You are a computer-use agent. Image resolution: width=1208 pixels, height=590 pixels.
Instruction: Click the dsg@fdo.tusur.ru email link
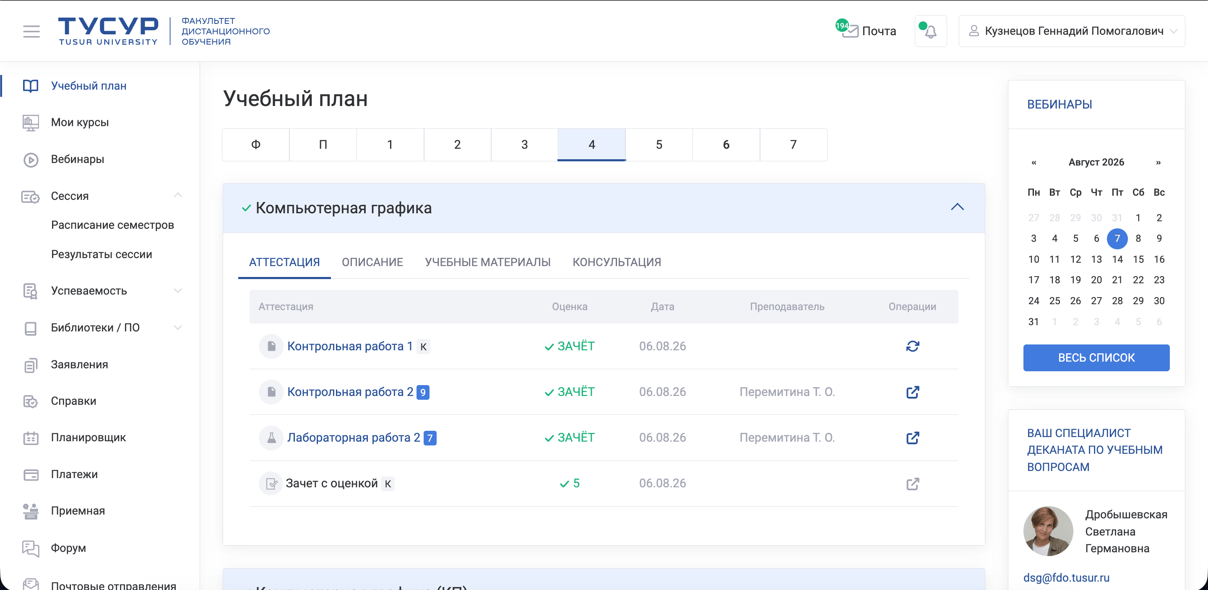coord(1066,577)
